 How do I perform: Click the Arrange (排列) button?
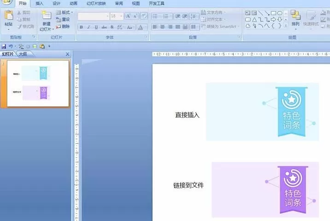[295, 19]
